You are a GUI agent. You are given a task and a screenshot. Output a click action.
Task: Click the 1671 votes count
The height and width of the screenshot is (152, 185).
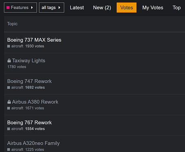pyautogui.click(x=35, y=108)
